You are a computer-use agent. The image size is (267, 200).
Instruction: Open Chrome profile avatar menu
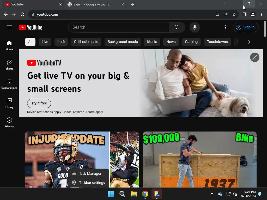pos(253,15)
